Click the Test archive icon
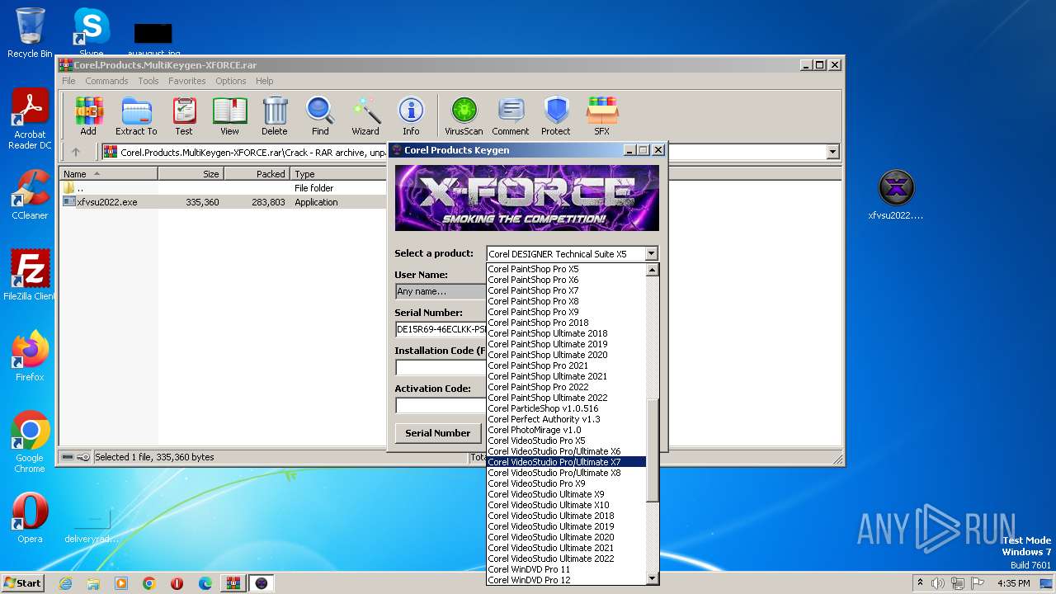This screenshot has width=1056, height=594. pyautogui.click(x=184, y=115)
